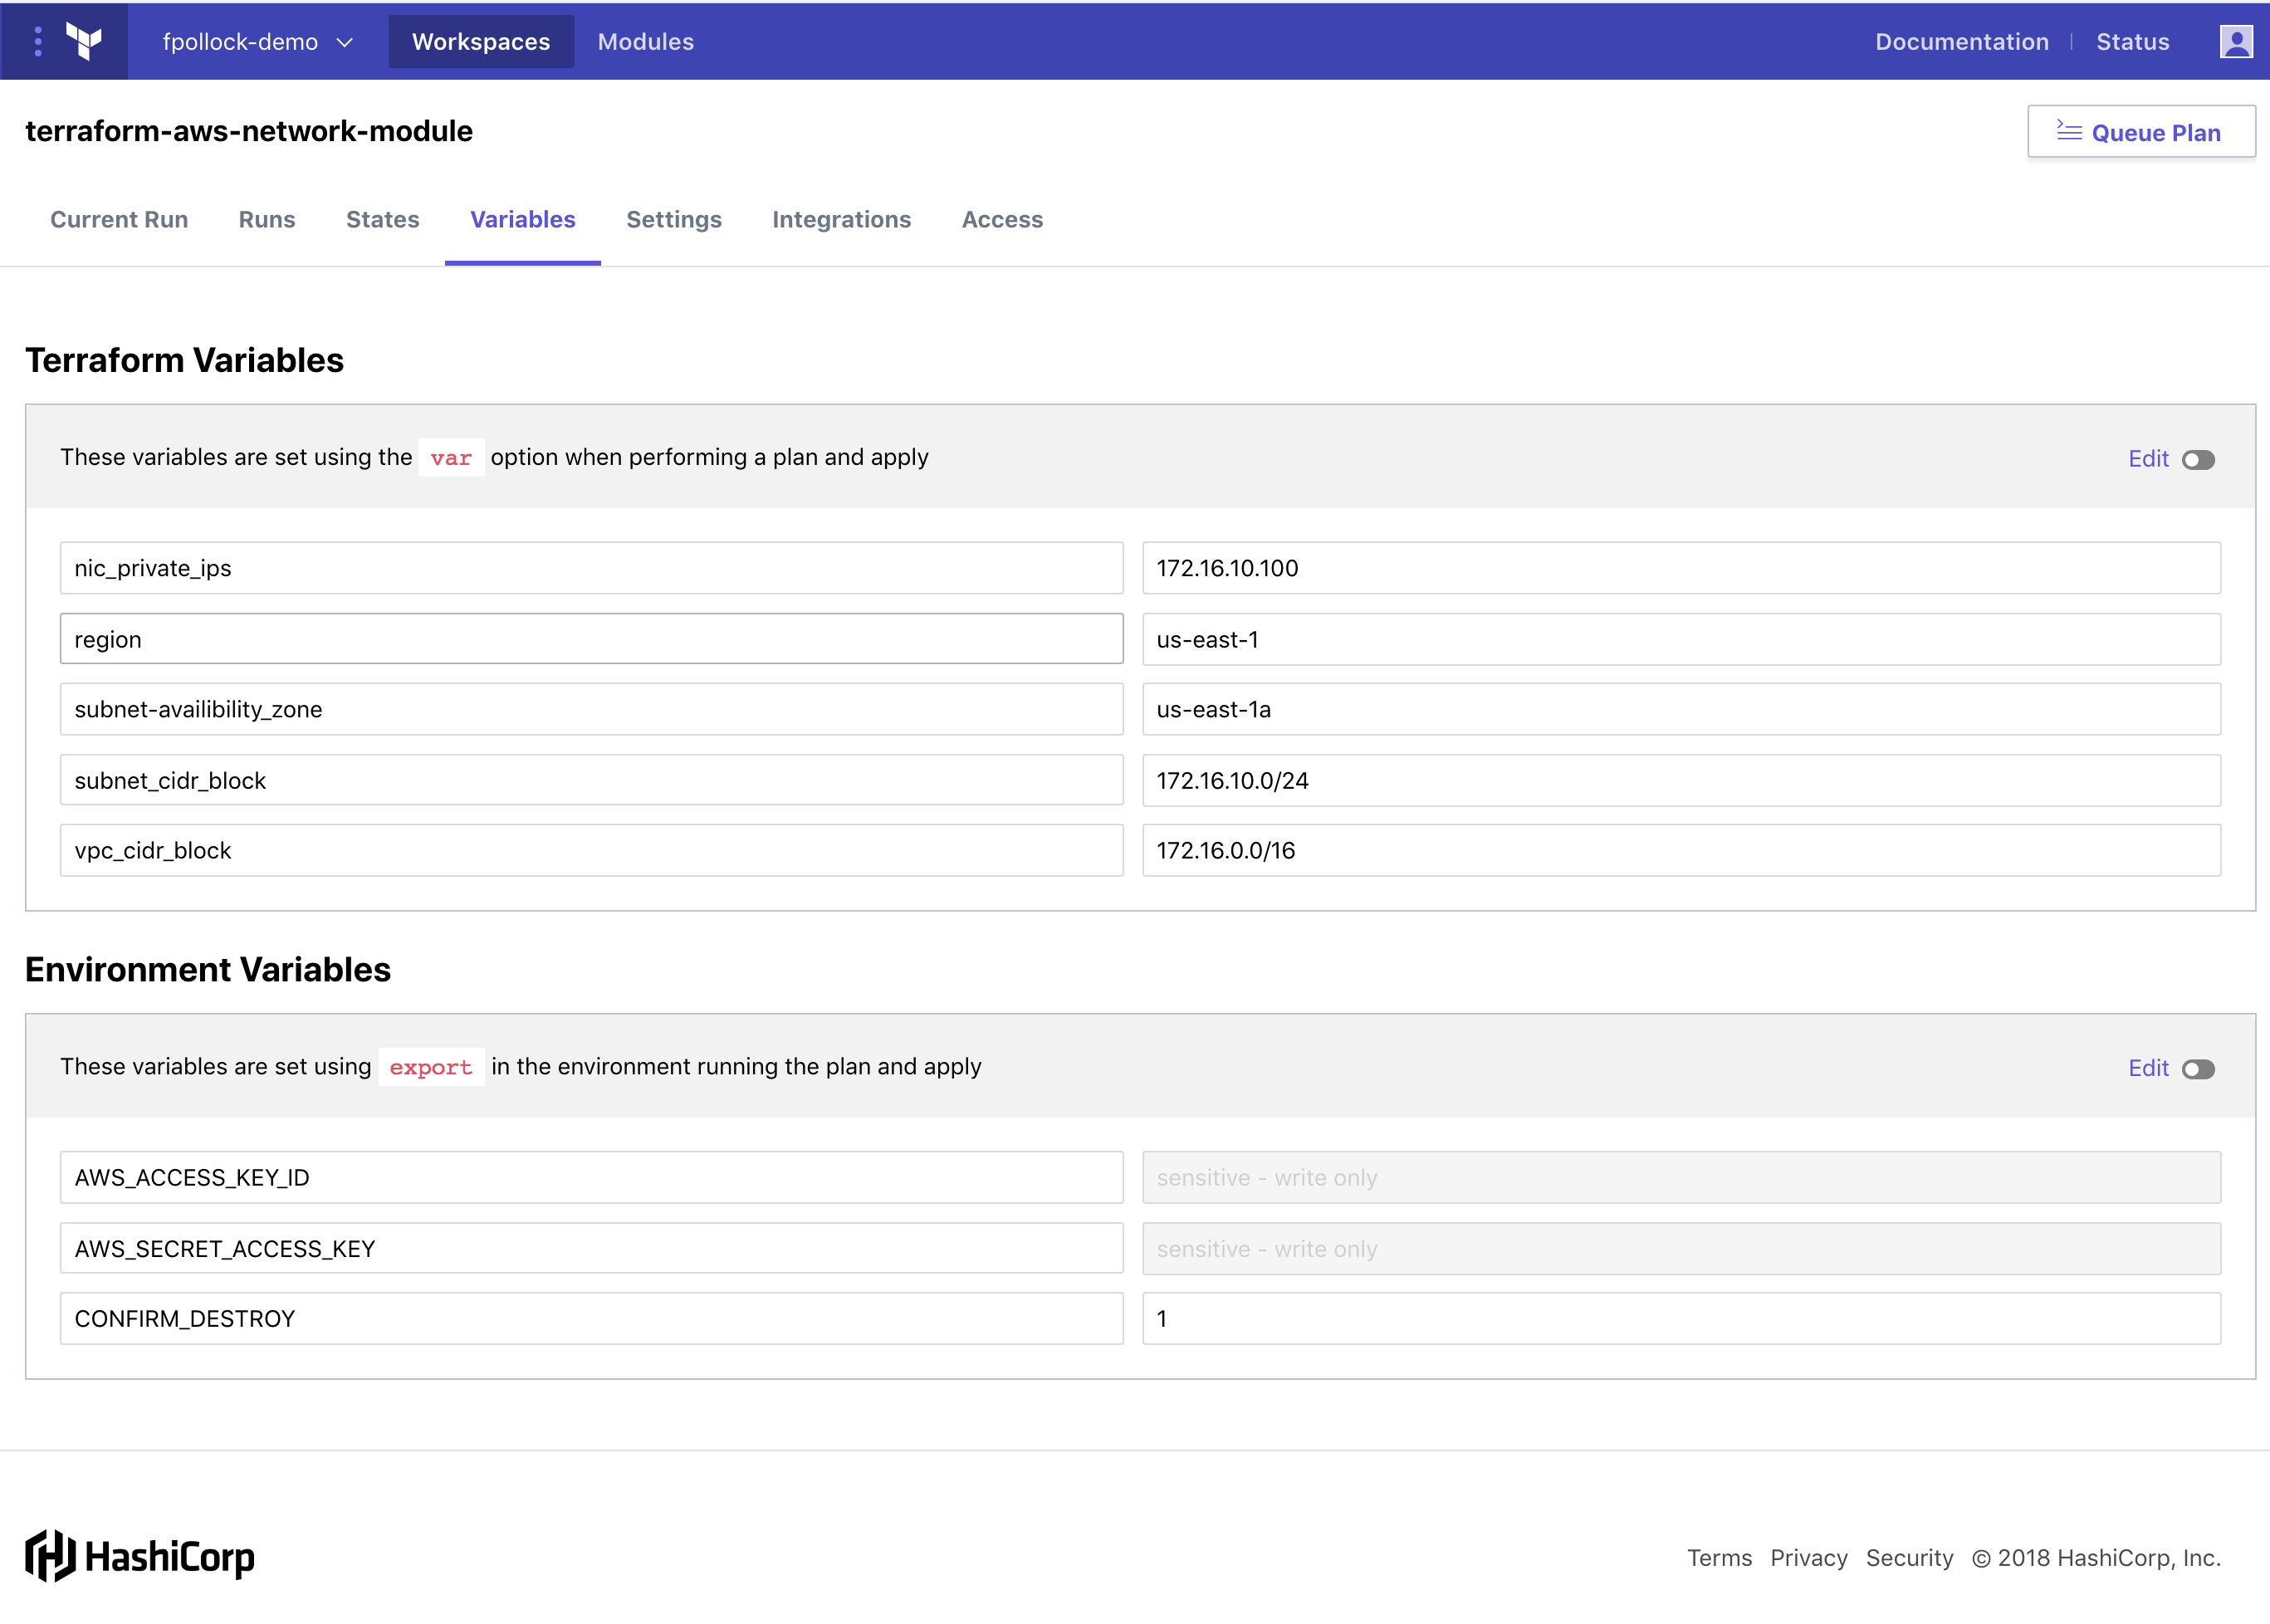Open the Runs tab
The width and height of the screenshot is (2270, 1624).
(x=266, y=220)
